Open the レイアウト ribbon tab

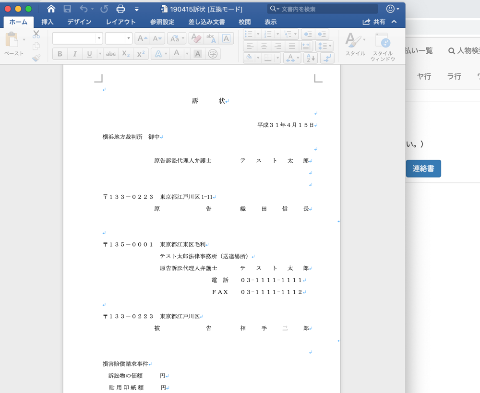(x=120, y=22)
